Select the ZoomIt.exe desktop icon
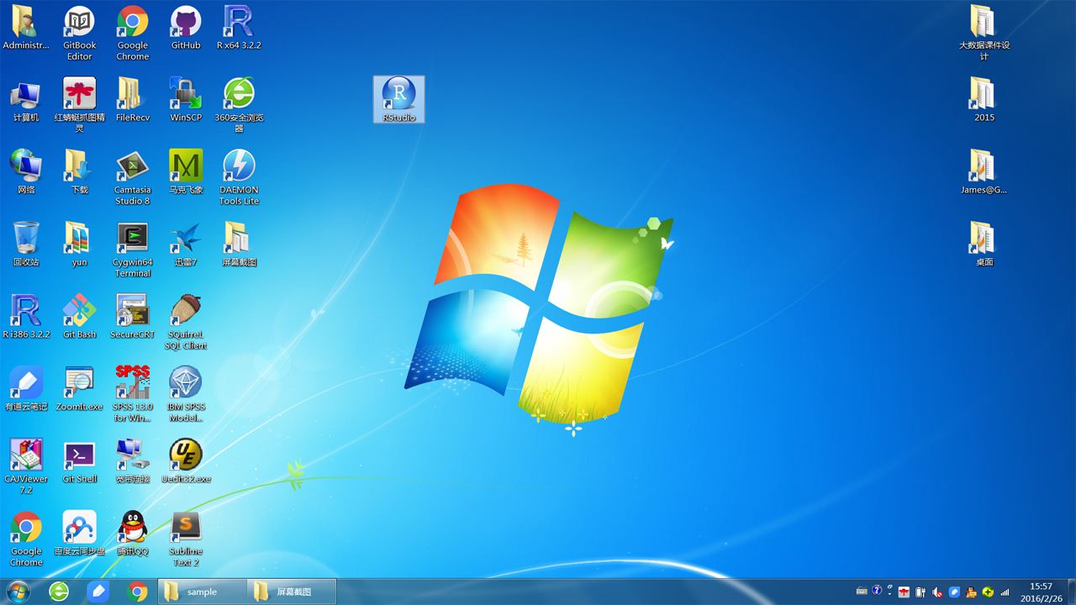Screen dimensions: 1076x605 [80, 389]
